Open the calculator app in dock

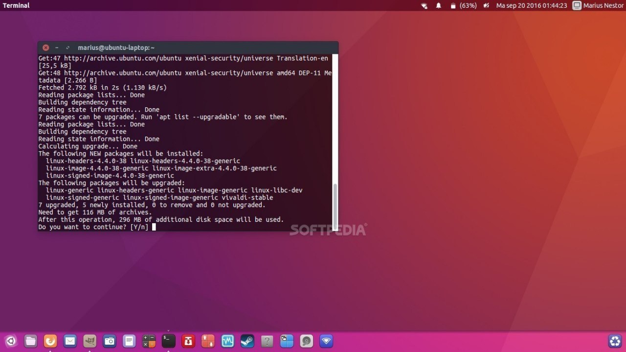[x=149, y=341]
